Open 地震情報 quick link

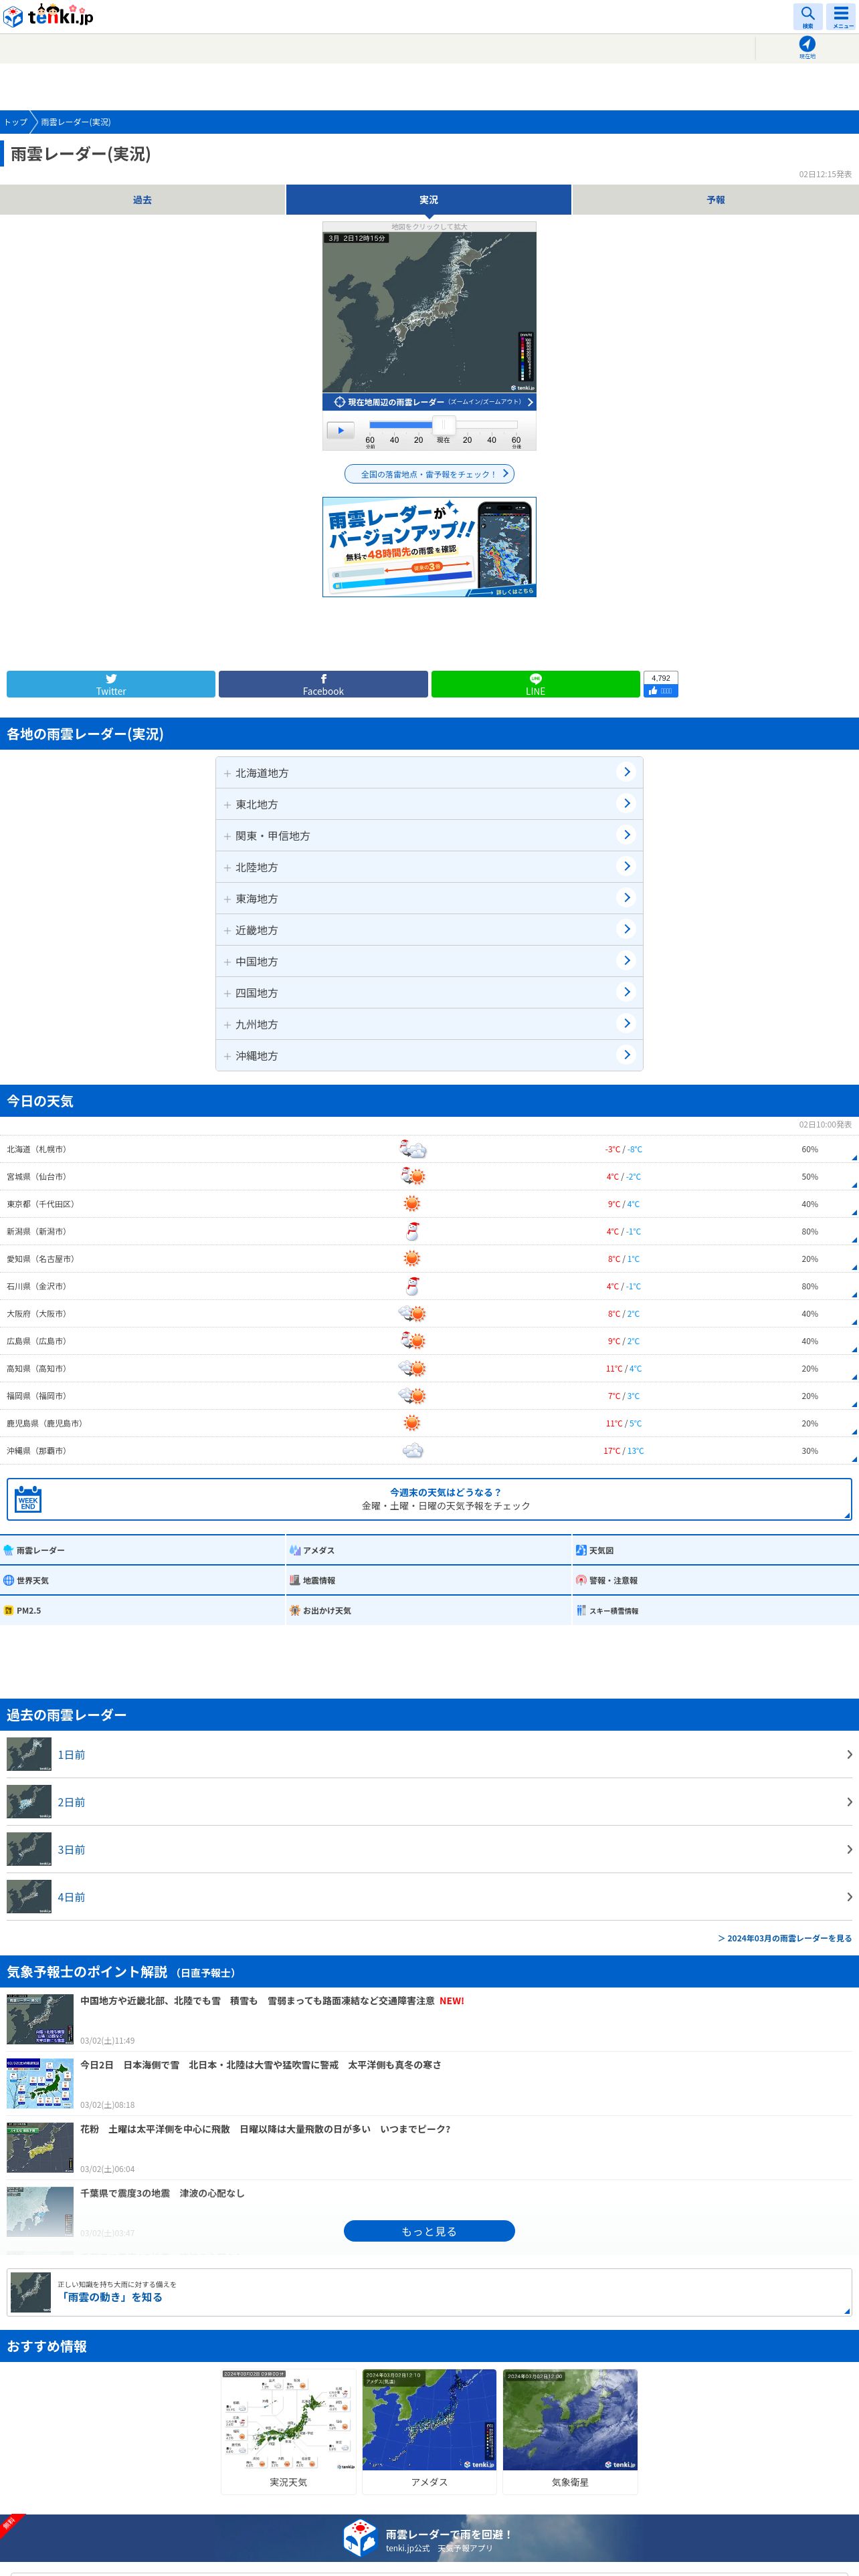(429, 1580)
